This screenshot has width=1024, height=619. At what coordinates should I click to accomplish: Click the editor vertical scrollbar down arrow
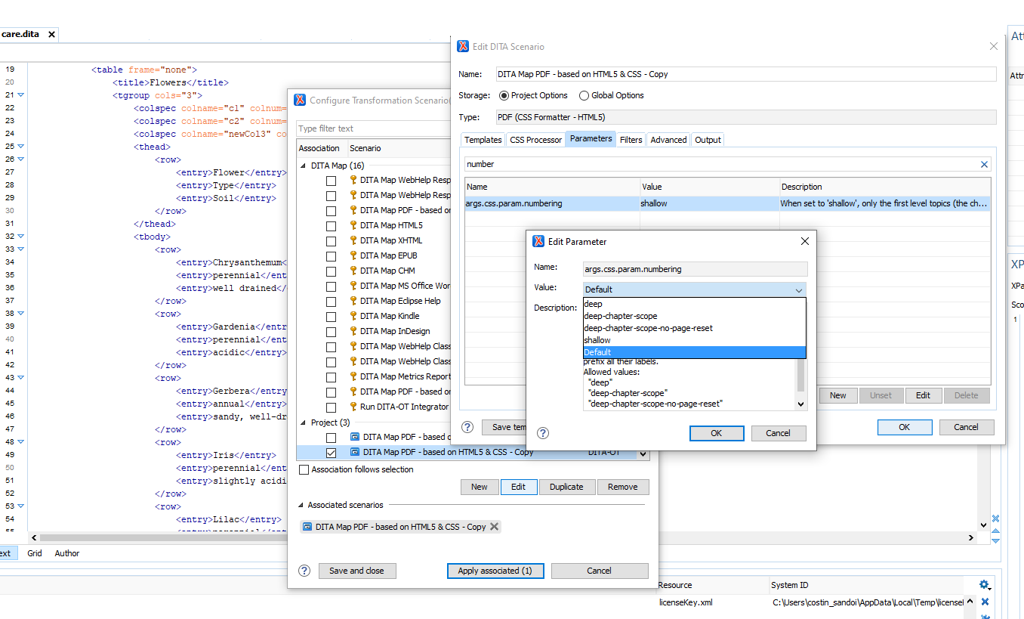(x=983, y=525)
